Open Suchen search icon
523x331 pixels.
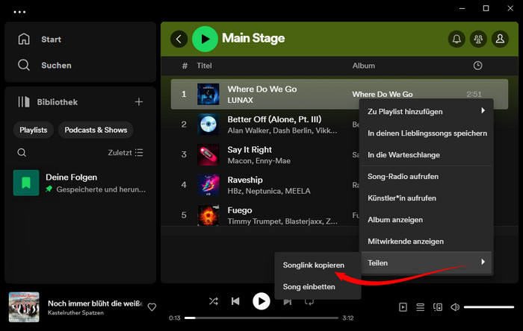tap(24, 65)
